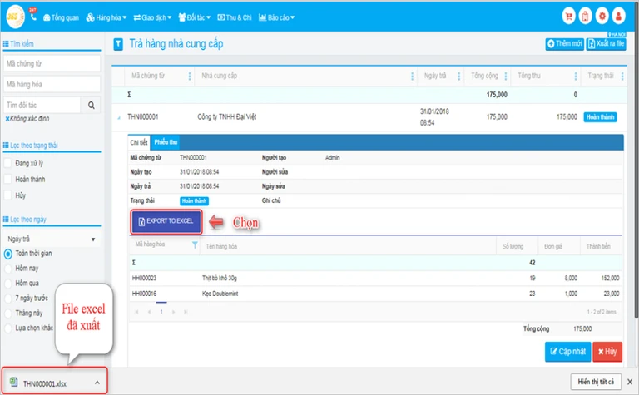
Task: Switch to the Chi tiết tab
Action: [x=139, y=142]
